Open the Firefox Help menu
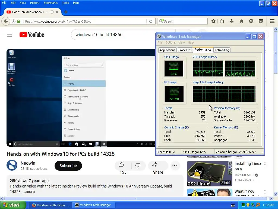The image size is (278, 209). click(76, 3)
